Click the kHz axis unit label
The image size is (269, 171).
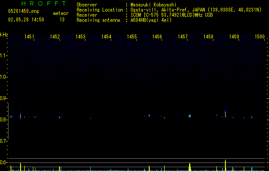pyautogui.click(x=4, y=35)
